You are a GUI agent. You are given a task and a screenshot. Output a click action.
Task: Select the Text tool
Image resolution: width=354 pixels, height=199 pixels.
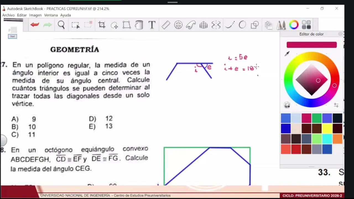(x=152, y=25)
